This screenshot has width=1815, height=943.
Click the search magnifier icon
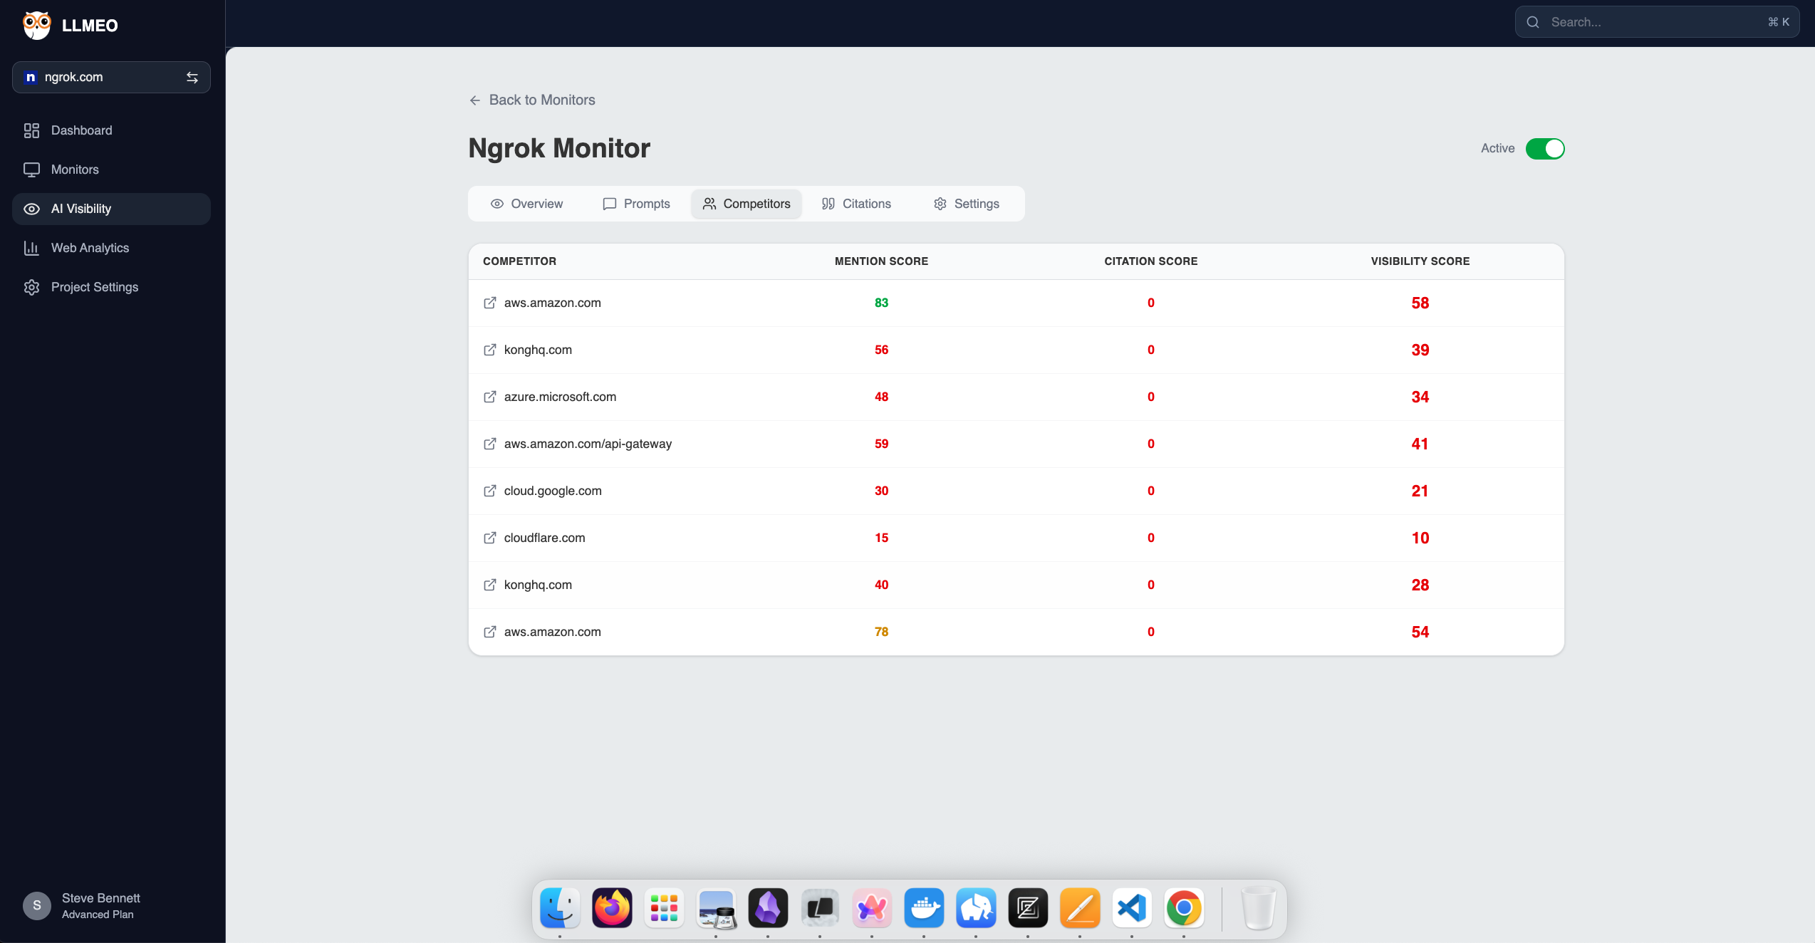1533,21
